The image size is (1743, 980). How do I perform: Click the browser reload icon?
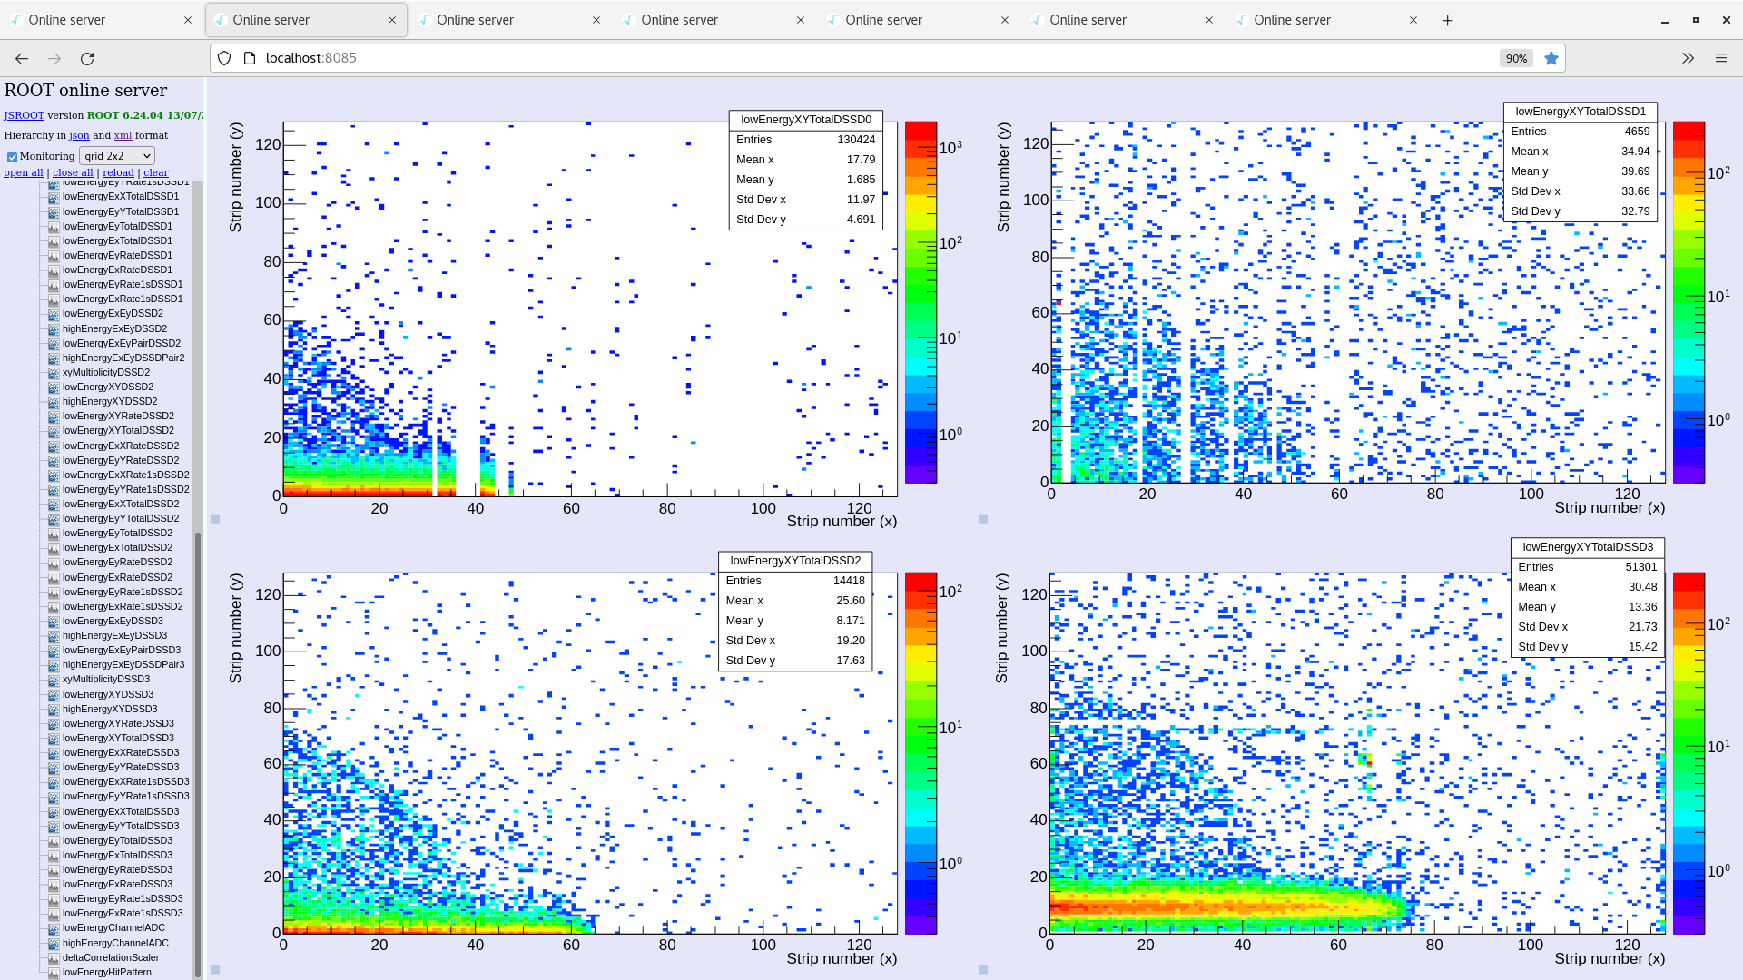coord(87,58)
